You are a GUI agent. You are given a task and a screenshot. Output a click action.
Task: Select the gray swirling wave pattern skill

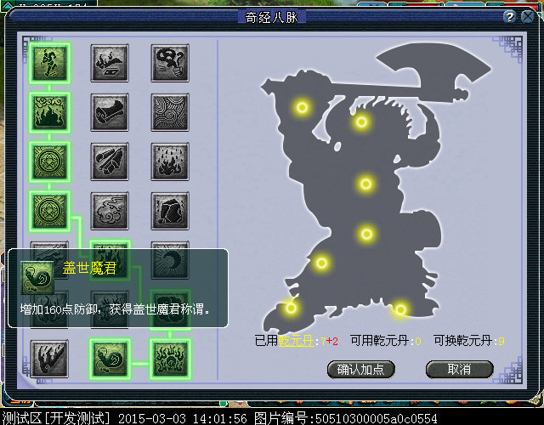170,112
